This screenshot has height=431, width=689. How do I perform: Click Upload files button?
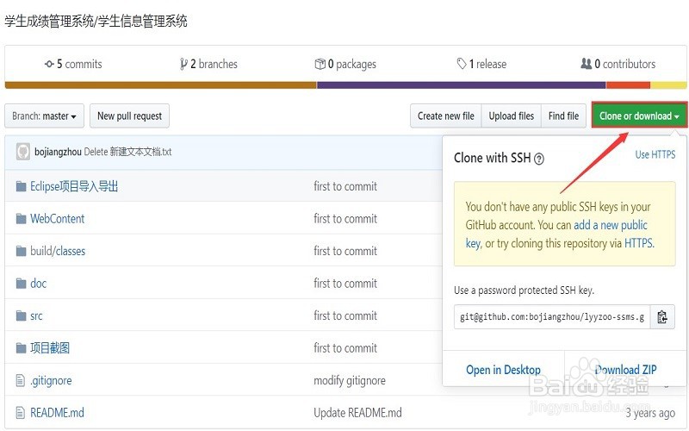512,116
